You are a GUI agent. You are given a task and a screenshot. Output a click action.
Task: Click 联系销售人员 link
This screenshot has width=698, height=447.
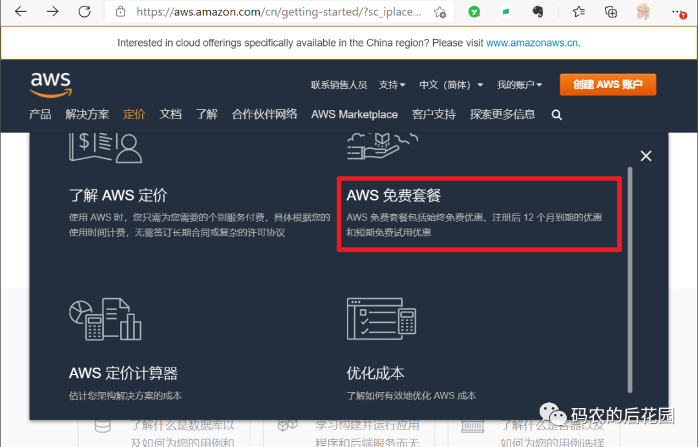click(339, 85)
